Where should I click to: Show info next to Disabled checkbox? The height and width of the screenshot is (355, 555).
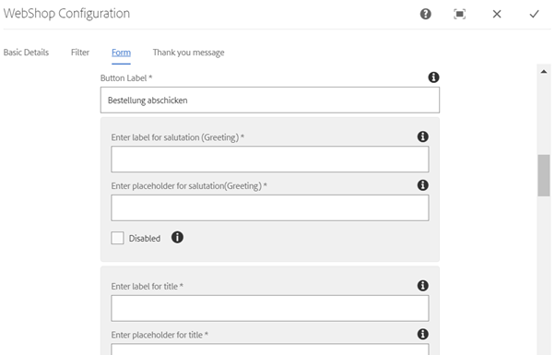177,237
